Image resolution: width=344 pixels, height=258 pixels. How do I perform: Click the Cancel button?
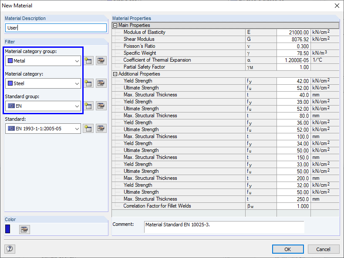point(324,249)
